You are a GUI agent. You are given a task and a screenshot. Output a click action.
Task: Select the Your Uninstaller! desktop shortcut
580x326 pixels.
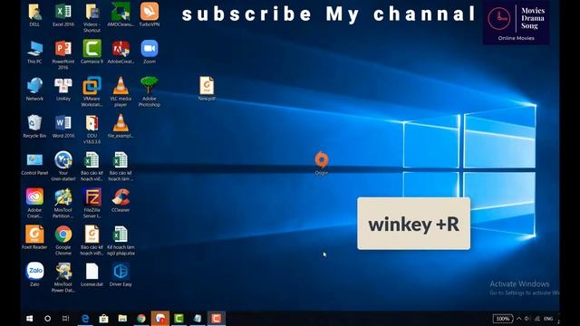click(63, 167)
